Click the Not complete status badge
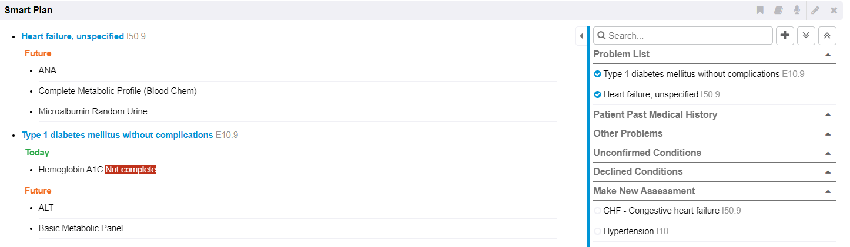 [x=130, y=170]
